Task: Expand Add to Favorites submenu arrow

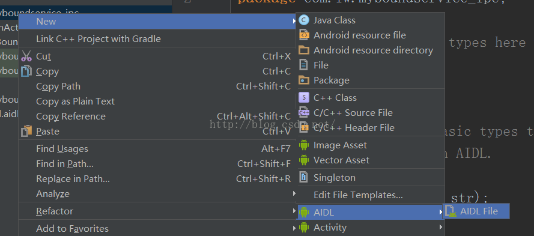Action: pyautogui.click(x=294, y=229)
